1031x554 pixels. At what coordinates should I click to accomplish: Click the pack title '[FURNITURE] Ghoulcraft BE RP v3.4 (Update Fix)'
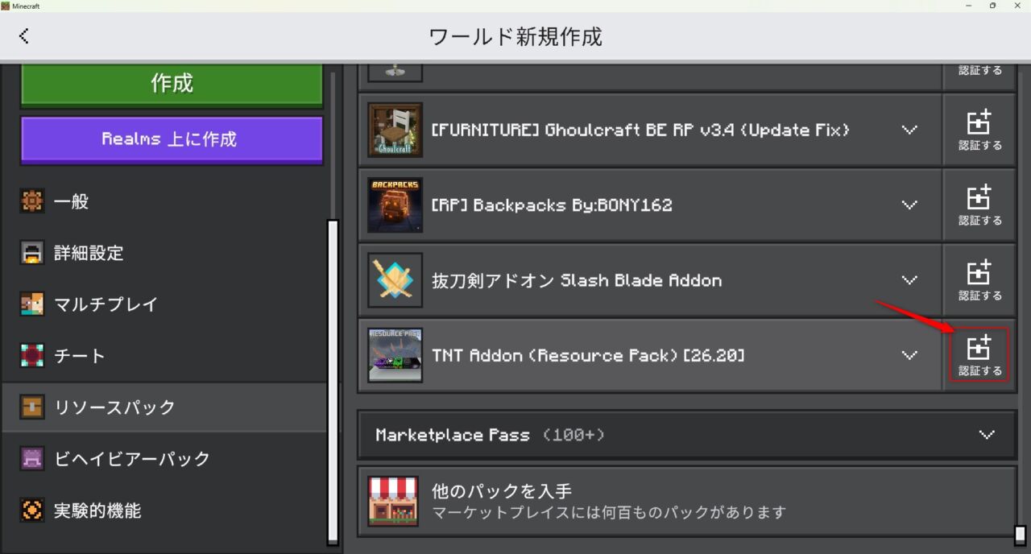[x=640, y=130]
